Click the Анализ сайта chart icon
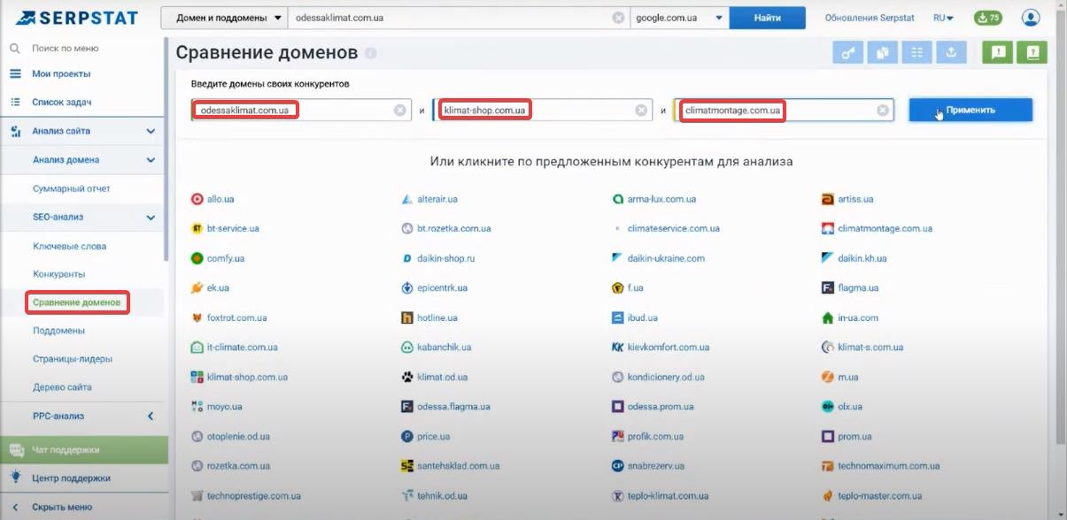The height and width of the screenshot is (520, 1067). (x=15, y=132)
